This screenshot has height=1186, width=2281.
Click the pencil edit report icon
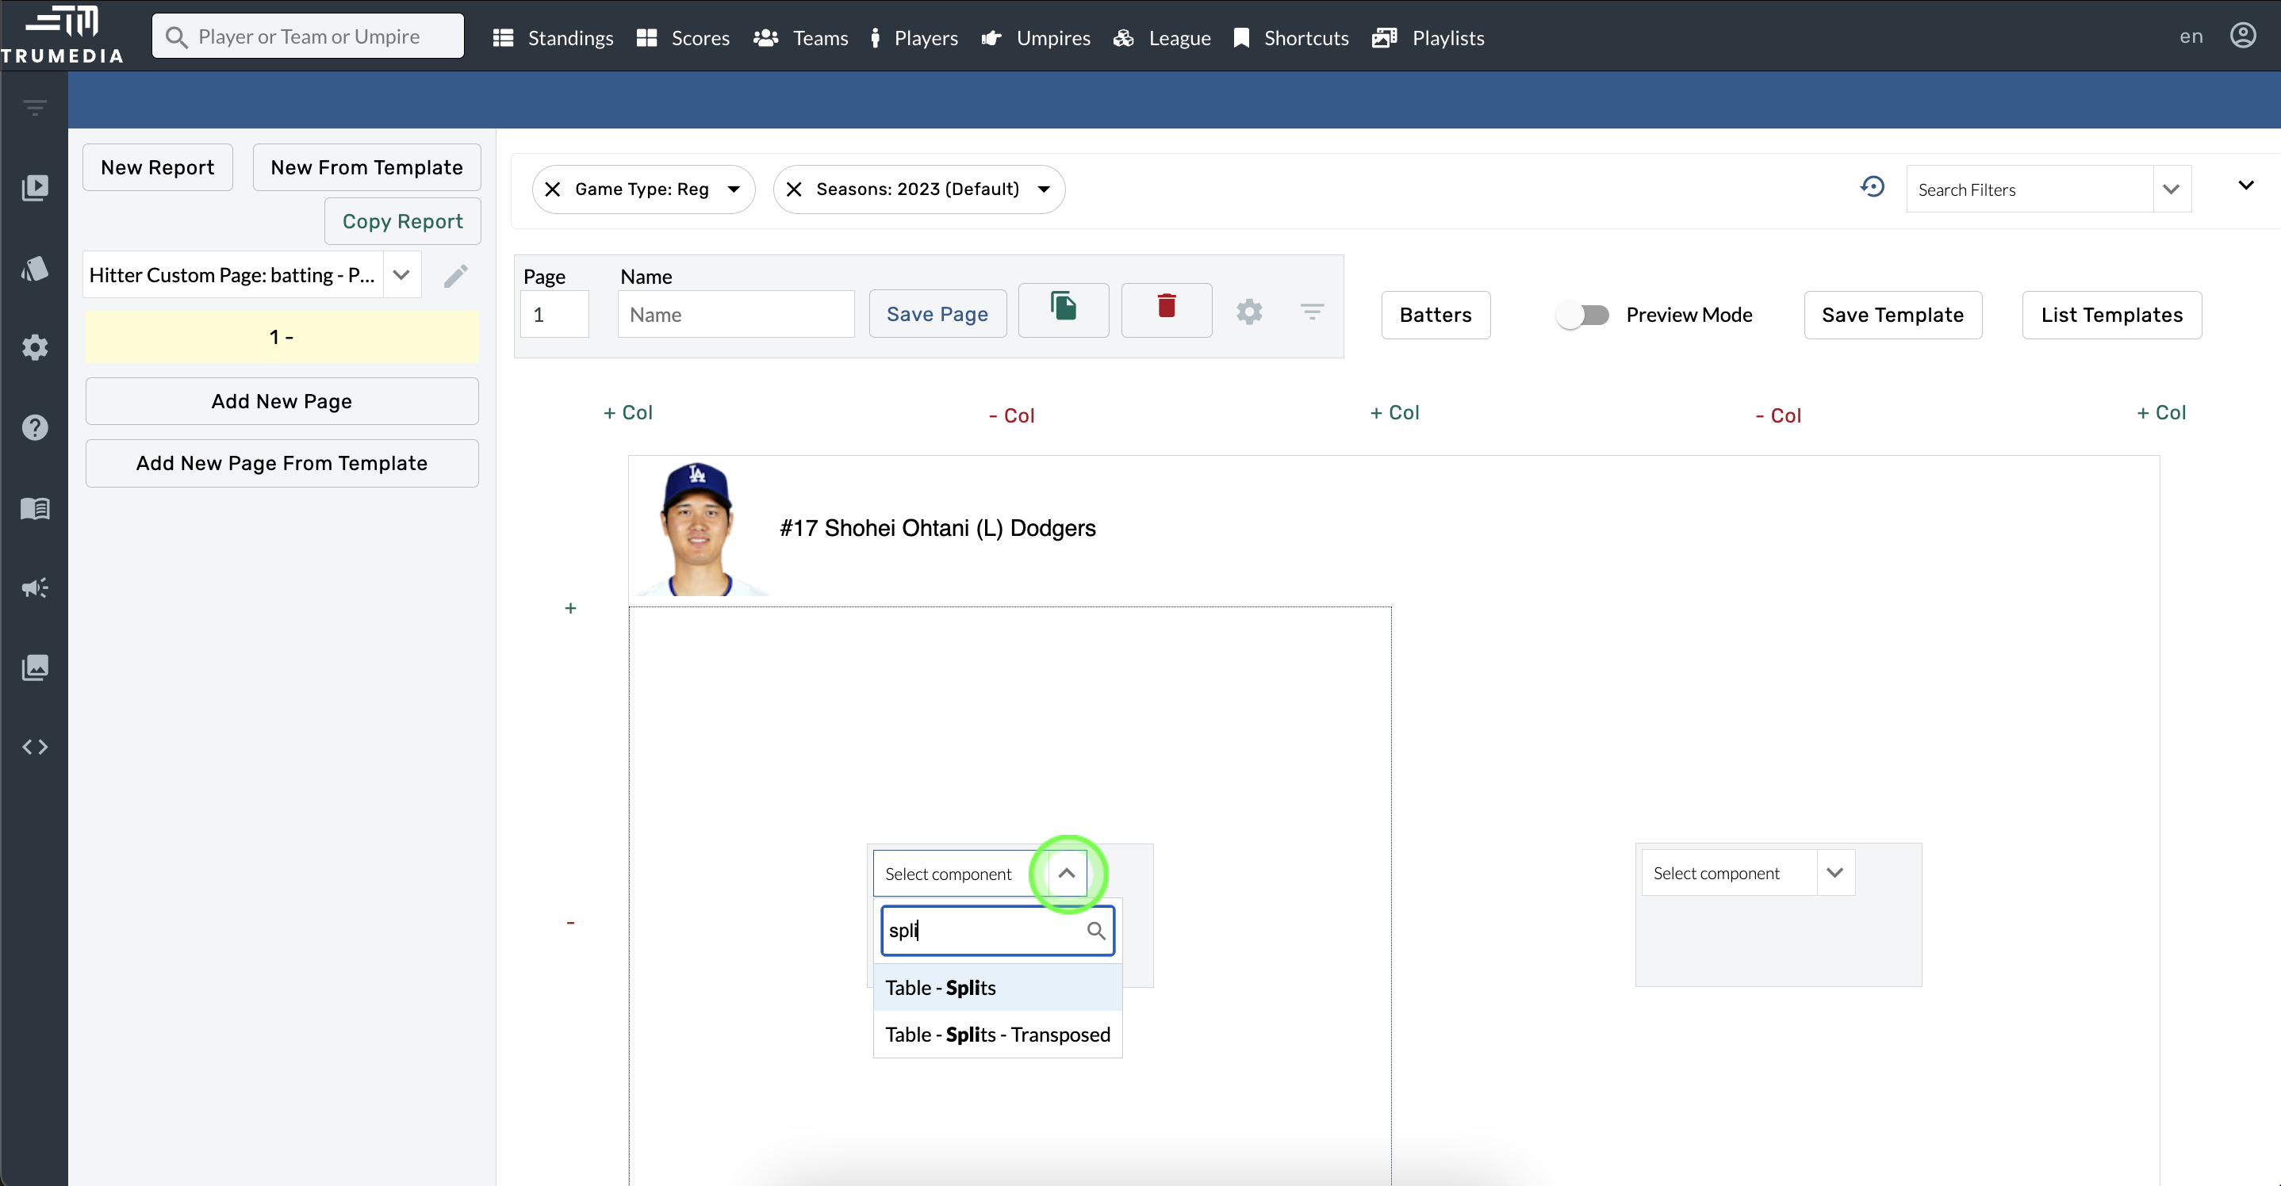click(455, 276)
